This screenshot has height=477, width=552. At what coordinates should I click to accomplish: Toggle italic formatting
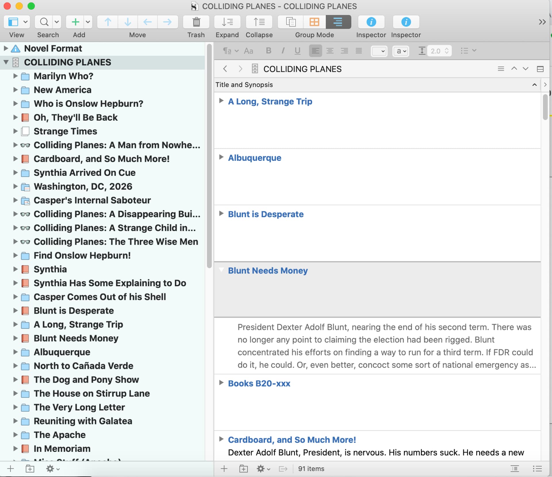pos(283,51)
